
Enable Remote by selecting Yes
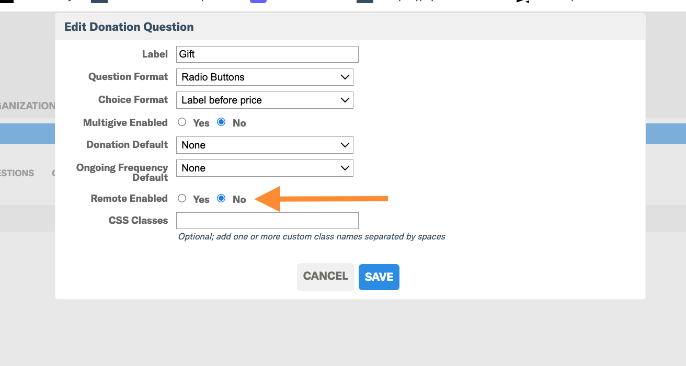tap(182, 199)
